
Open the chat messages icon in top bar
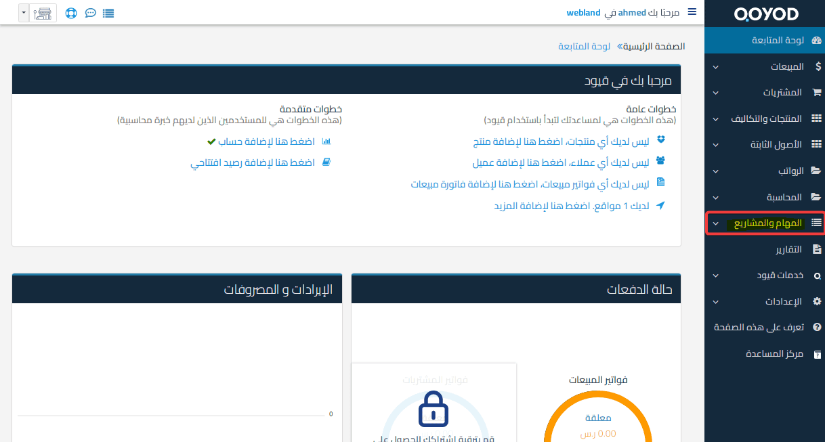tap(90, 13)
